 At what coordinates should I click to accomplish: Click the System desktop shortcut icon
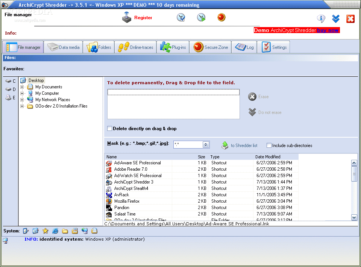pyautogui.click(x=35, y=231)
